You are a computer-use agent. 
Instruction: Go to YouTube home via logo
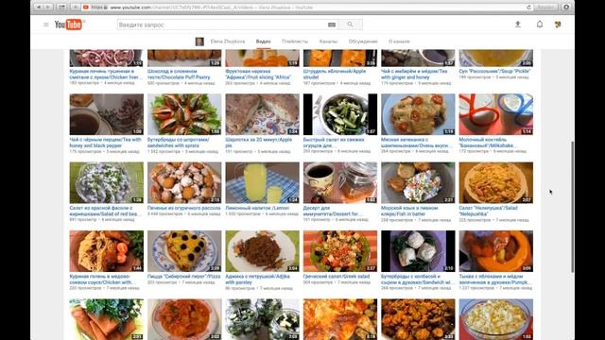[69, 25]
